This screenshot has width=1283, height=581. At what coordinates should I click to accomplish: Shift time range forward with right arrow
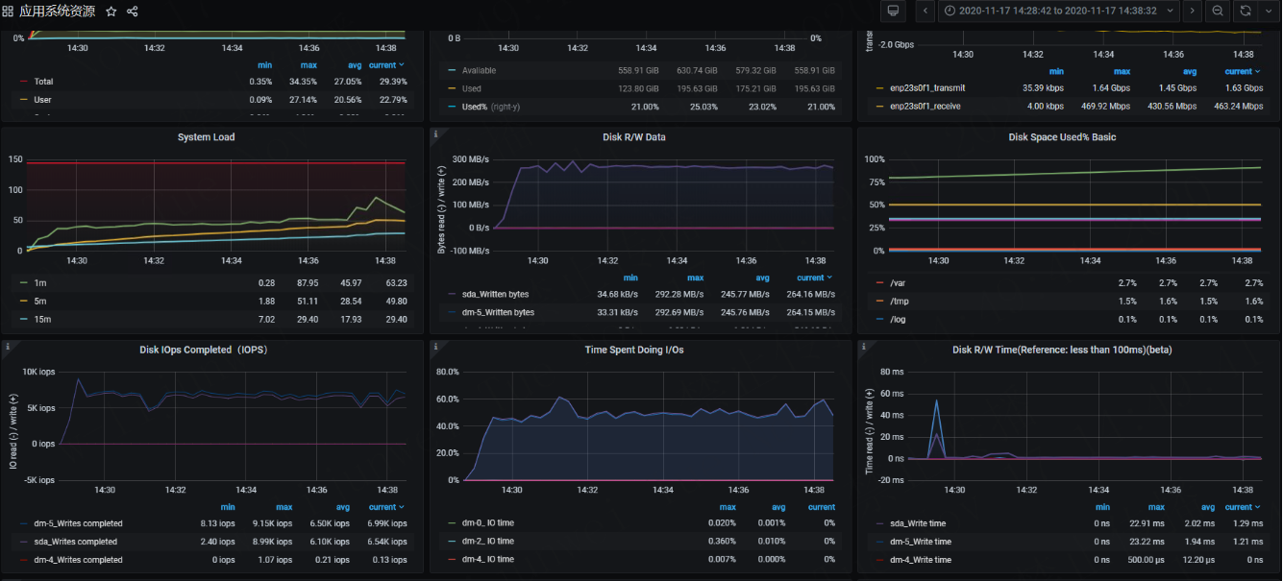tap(1192, 11)
